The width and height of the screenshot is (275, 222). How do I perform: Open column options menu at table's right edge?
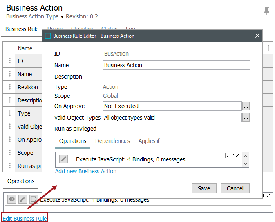pyautogui.click(x=268, y=48)
